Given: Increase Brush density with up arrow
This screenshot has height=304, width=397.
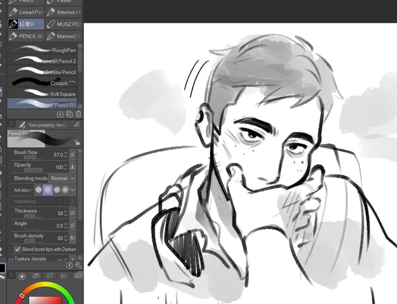Looking at the screenshot, I should click(65, 236).
